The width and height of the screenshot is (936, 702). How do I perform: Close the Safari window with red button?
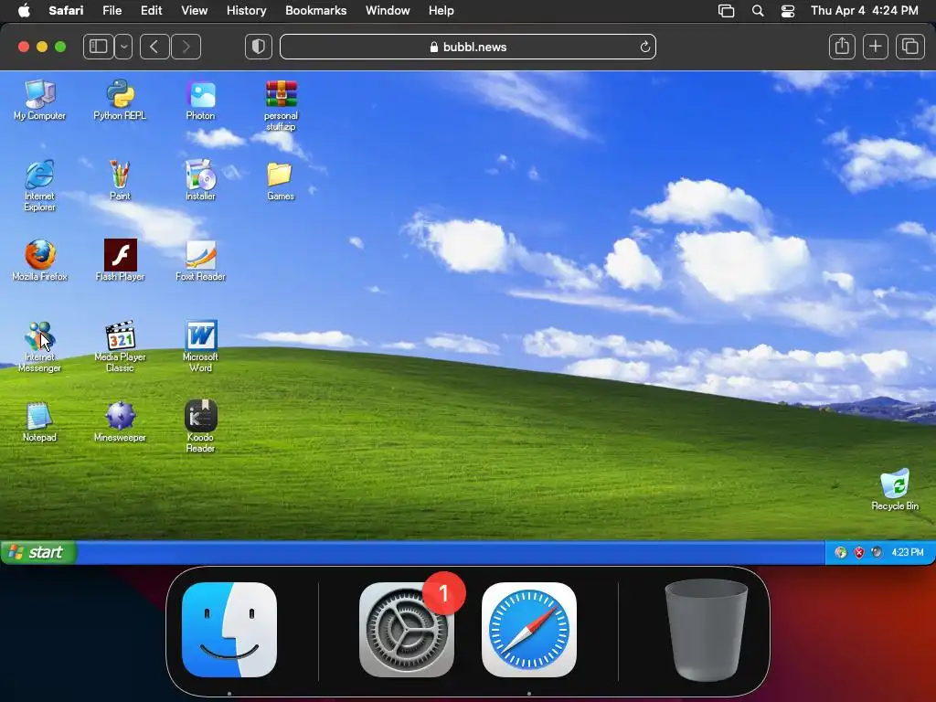(x=24, y=47)
